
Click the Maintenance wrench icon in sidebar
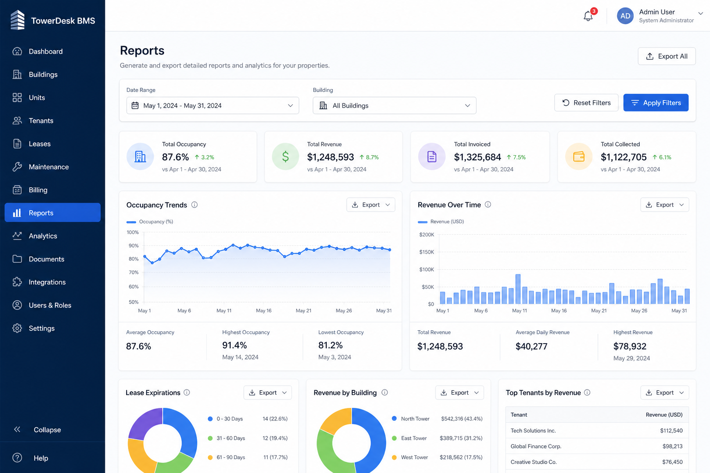(17, 167)
